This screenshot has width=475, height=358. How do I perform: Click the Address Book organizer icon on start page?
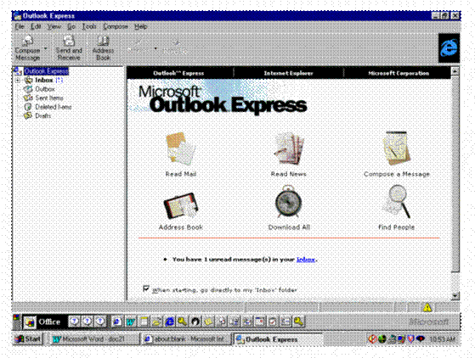click(x=181, y=205)
